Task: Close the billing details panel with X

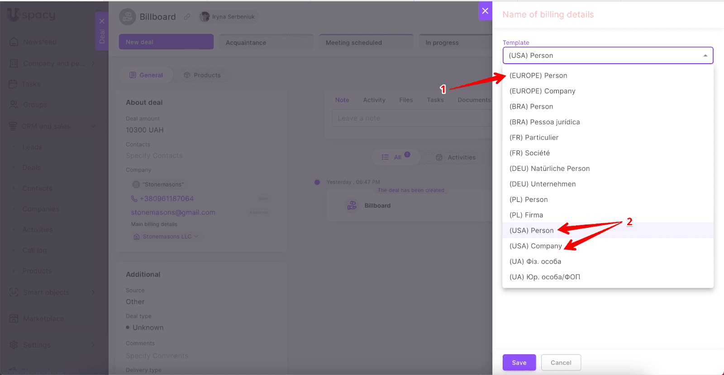Action: [x=485, y=11]
